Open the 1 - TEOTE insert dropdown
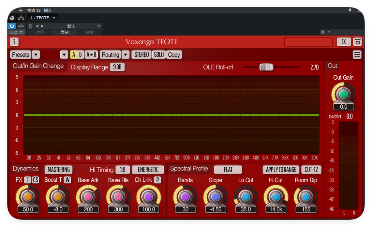Viewport: 372px width, 227px height. [43, 18]
